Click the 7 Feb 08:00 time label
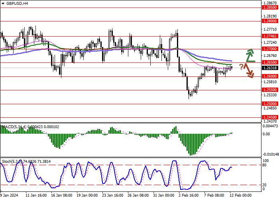The image size is (279, 199). [214, 195]
